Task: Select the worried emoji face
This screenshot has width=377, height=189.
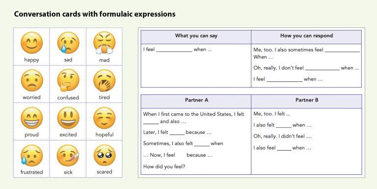Action: point(32,81)
